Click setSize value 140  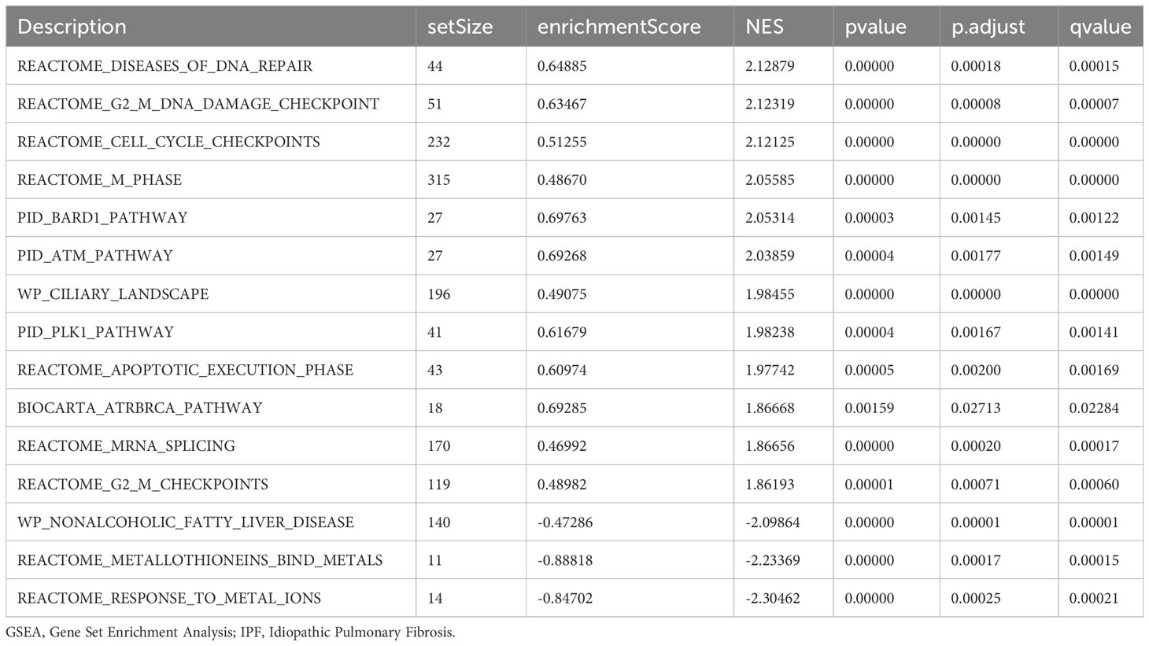click(438, 522)
